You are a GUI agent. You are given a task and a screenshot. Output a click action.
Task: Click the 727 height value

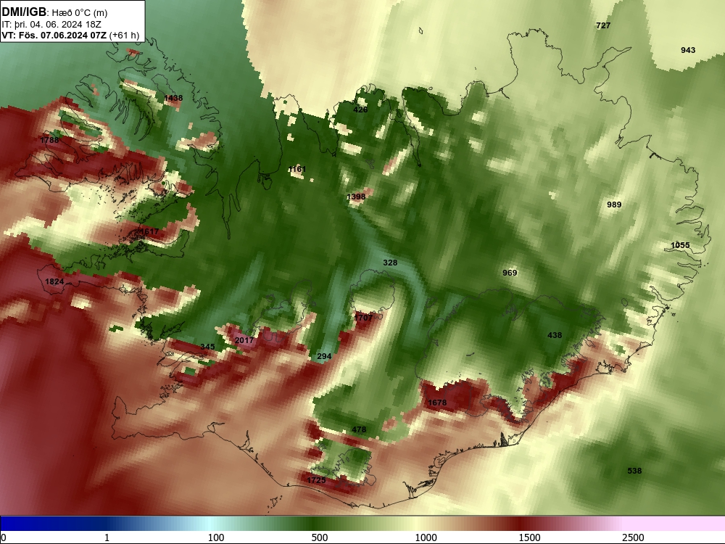tap(603, 26)
